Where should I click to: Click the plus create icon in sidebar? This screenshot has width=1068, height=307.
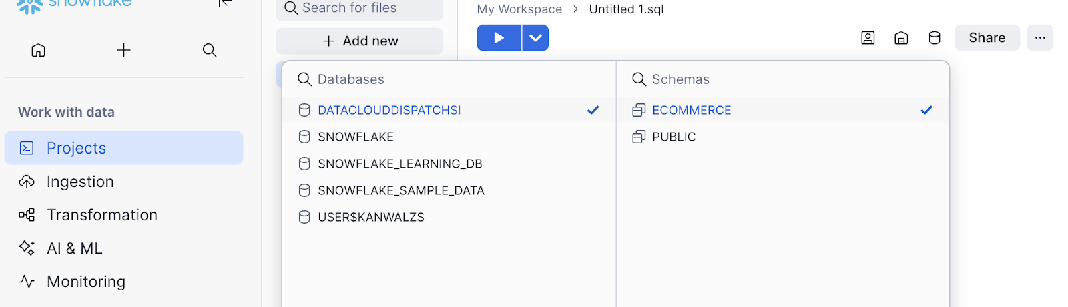pyautogui.click(x=124, y=50)
